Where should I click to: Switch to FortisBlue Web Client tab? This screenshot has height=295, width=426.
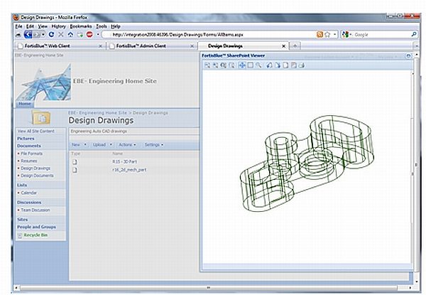[x=60, y=46]
